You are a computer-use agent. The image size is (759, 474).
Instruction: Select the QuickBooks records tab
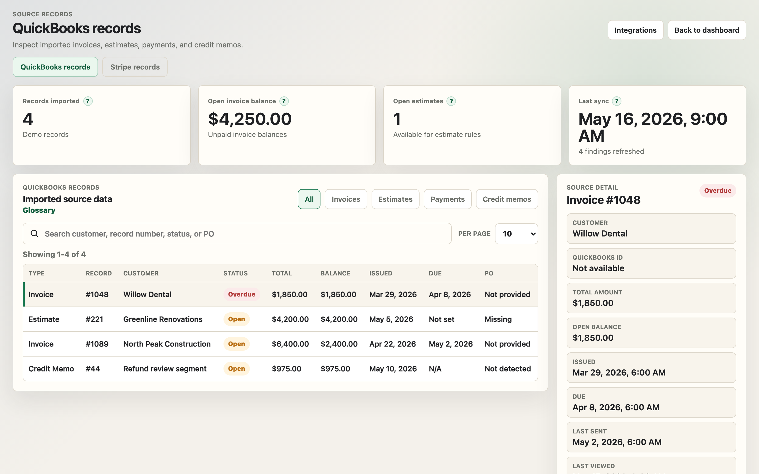tap(55, 67)
